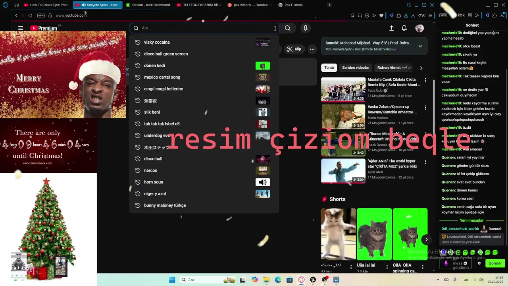
Task: Open Vasko Zabata Kamchia orchestra thumbnail
Action: [343, 117]
